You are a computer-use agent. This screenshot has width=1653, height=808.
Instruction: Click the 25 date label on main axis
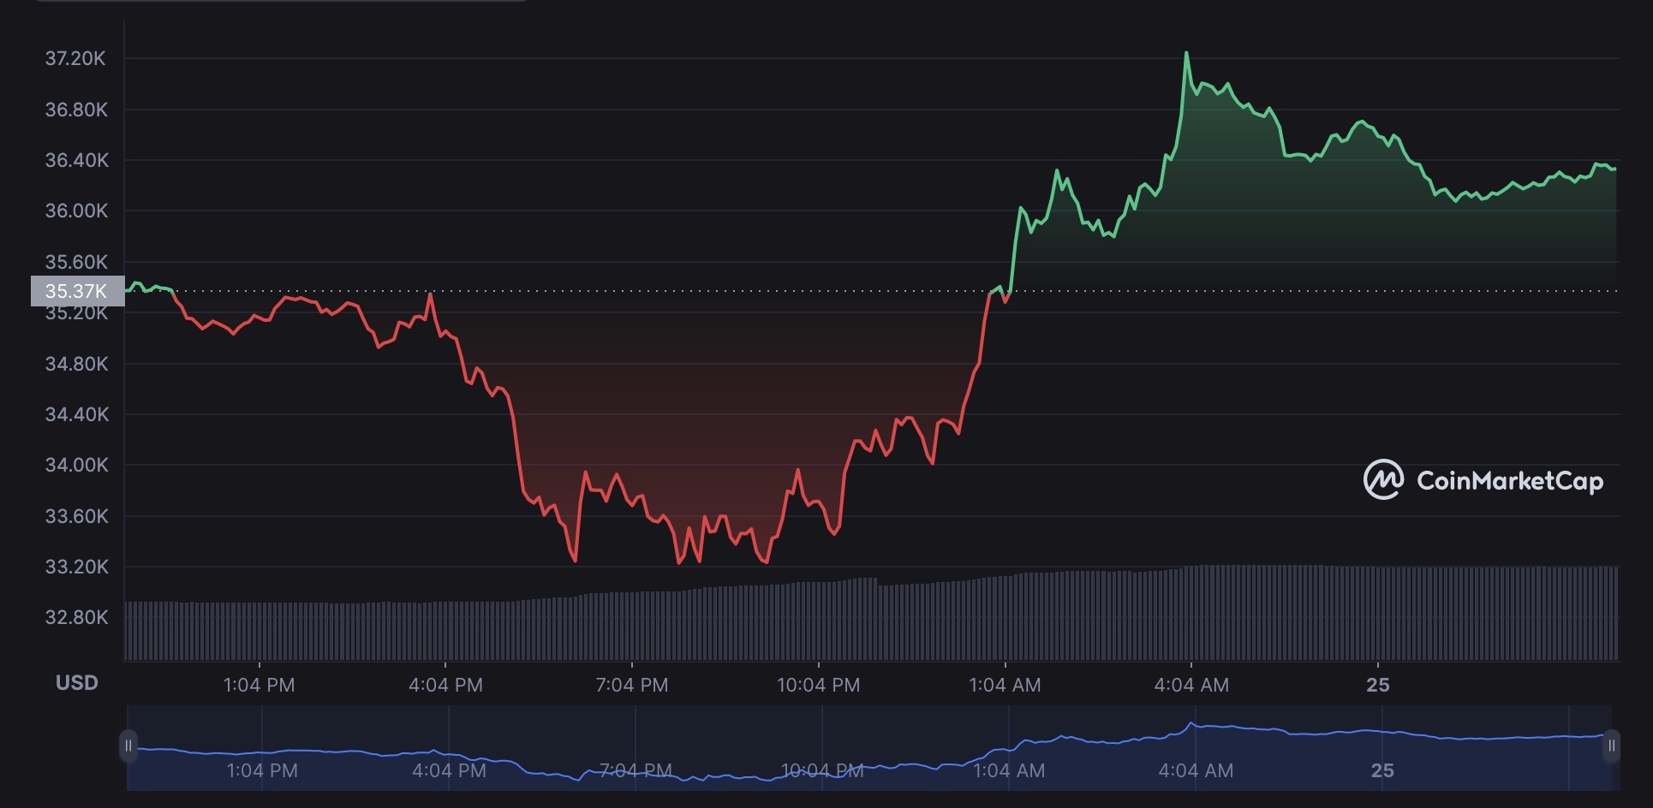point(1377,685)
